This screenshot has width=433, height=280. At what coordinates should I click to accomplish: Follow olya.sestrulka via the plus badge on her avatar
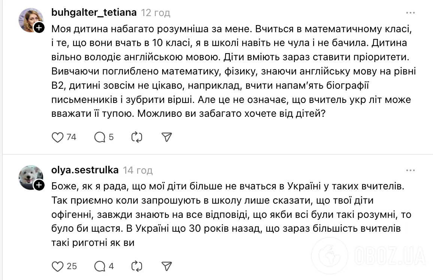coord(39,185)
